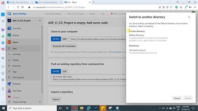This screenshot has height=111, width=198.
Task: Add page to bookmarks heart in address bar
Action: 171,7
